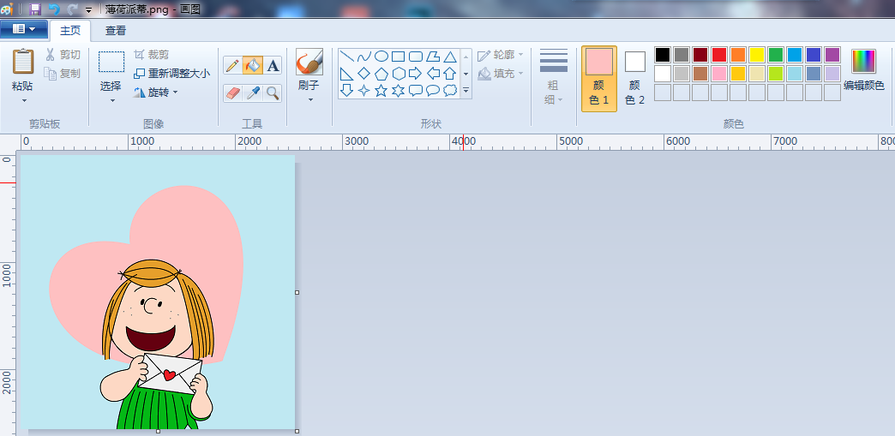This screenshot has height=436, width=895.
Task: Choose the Rectangle shape
Action: pos(399,57)
